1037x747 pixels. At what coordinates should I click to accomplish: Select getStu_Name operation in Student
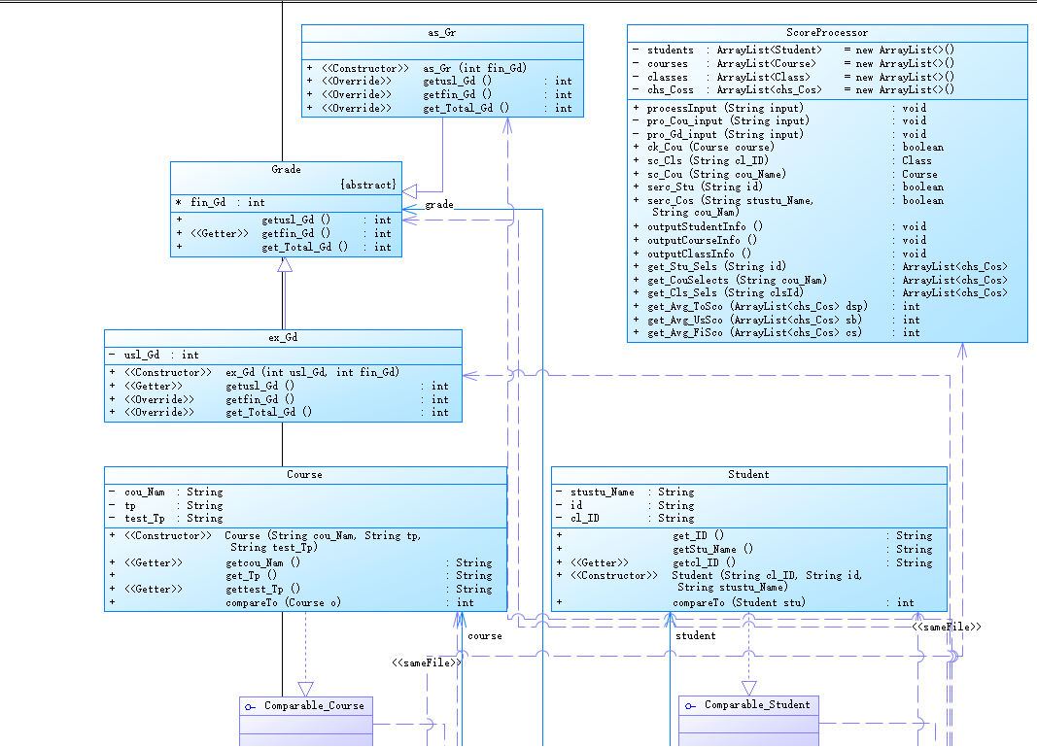coord(744,550)
